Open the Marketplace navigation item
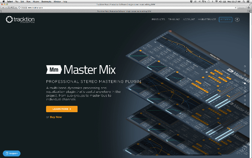The height and width of the screenshot is (158, 252). pos(207,19)
